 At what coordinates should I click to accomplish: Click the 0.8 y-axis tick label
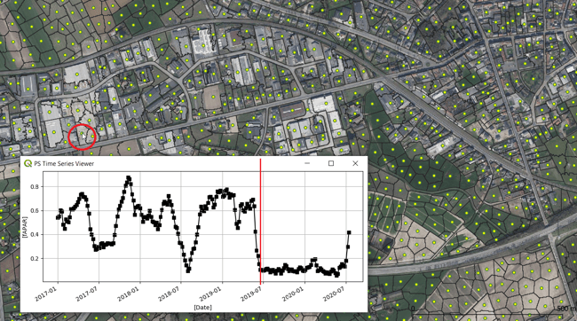35,187
